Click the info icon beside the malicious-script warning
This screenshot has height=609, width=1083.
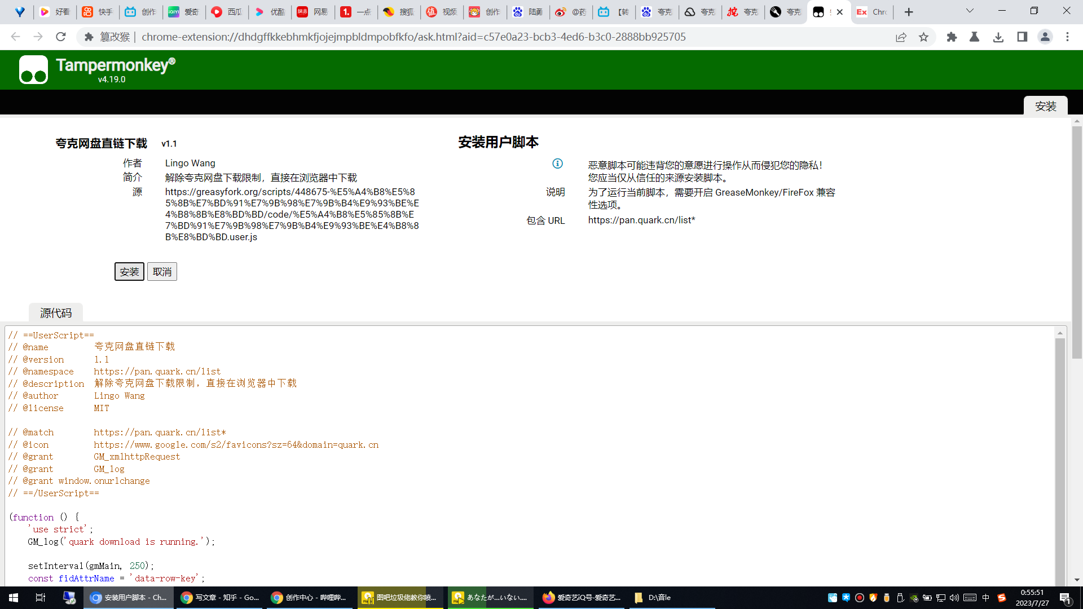pos(558,164)
